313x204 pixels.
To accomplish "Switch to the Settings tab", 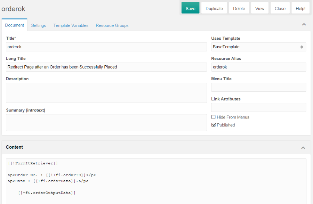I will click(38, 25).
